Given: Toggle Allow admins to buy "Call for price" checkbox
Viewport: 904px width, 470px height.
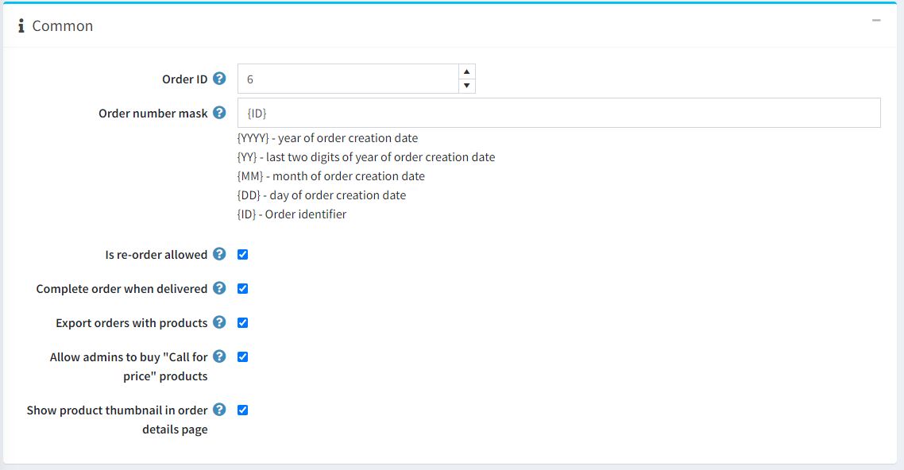Looking at the screenshot, I should tap(243, 357).
